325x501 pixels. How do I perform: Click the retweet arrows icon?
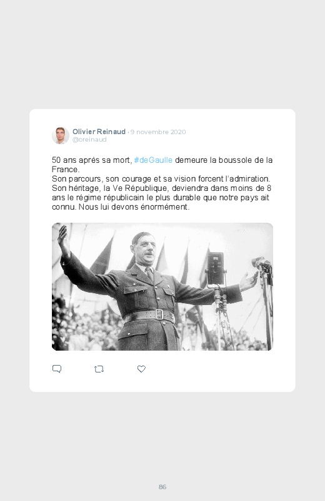point(99,369)
